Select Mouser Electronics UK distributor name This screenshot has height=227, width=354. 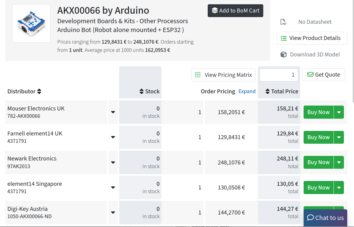pos(36,108)
